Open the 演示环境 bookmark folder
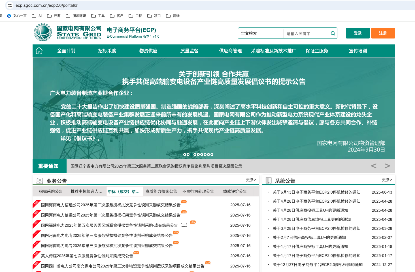This screenshot has width=415, height=272. coord(76,16)
